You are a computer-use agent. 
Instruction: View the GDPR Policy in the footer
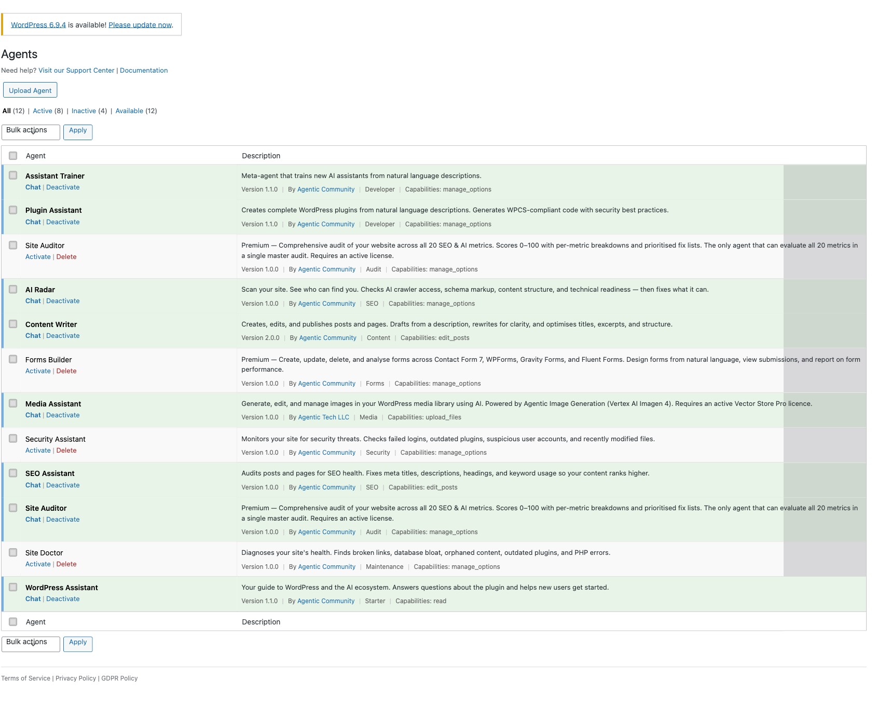tap(119, 678)
